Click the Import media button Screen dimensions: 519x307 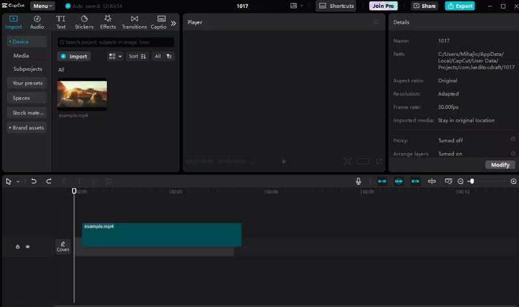[74, 56]
